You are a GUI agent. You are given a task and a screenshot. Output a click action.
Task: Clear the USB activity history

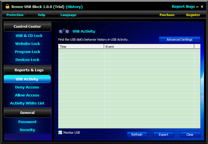point(190,135)
